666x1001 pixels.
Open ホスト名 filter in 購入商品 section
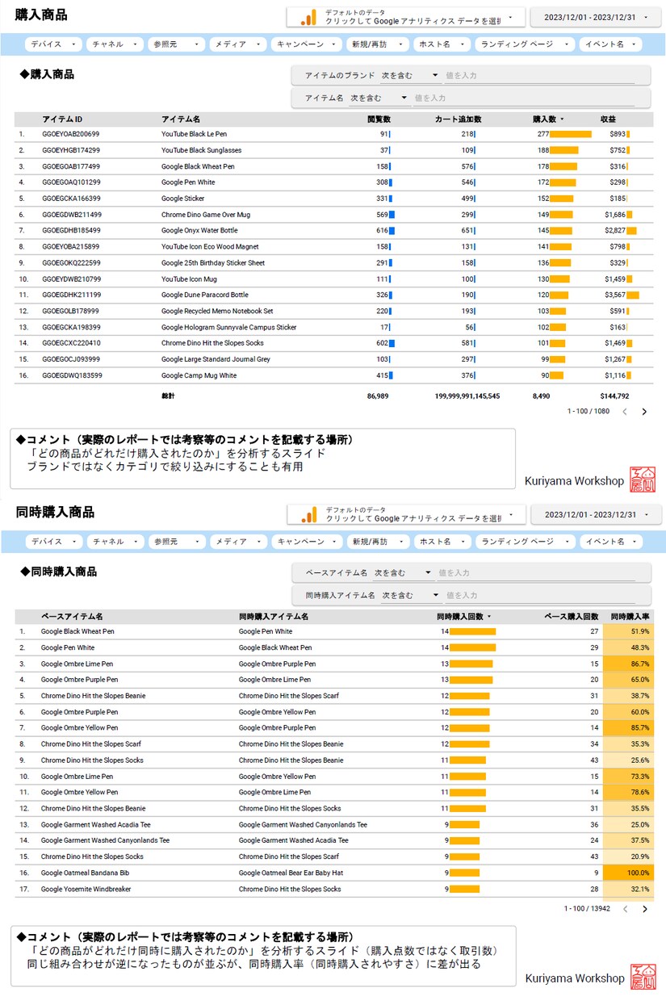(441, 44)
